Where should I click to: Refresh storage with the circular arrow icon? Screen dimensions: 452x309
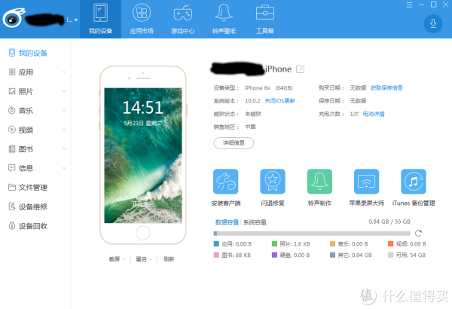pos(418,233)
